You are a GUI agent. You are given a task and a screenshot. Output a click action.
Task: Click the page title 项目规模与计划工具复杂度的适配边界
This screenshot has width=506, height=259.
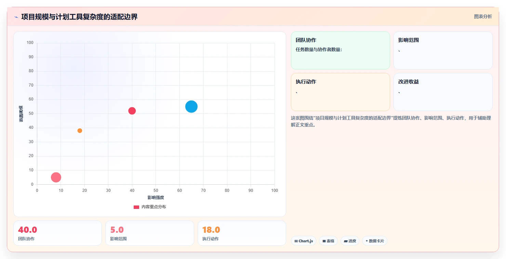pyautogui.click(x=79, y=17)
